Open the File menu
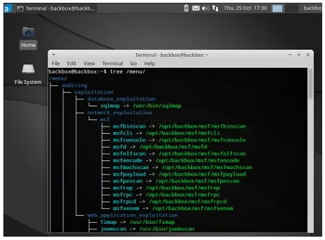The image size is (325, 240). [x=56, y=63]
